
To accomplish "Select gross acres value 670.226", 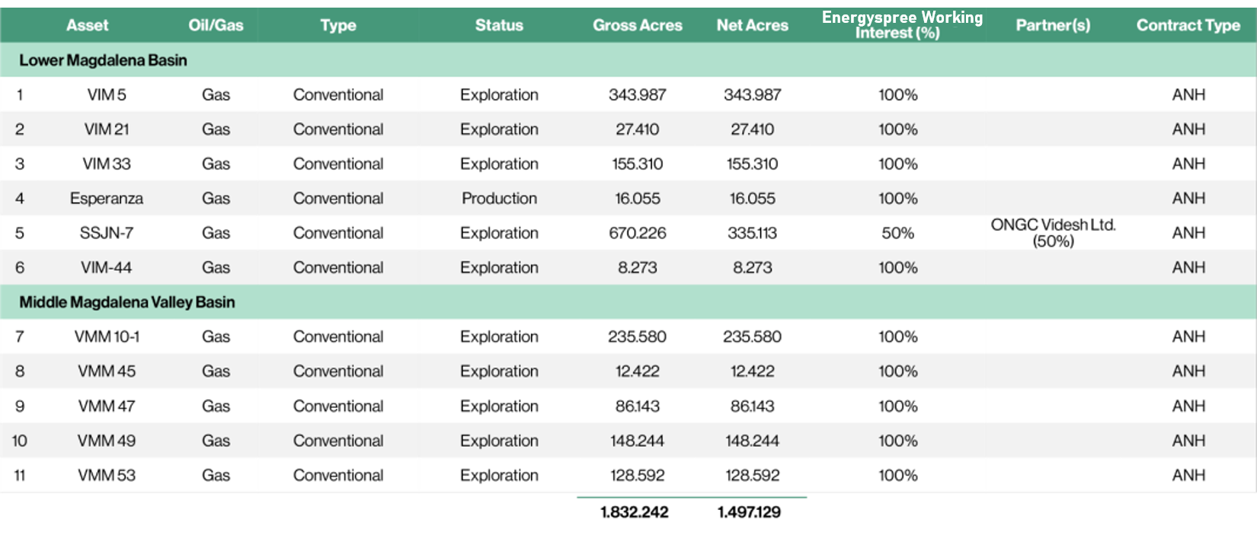I will pyautogui.click(x=638, y=233).
